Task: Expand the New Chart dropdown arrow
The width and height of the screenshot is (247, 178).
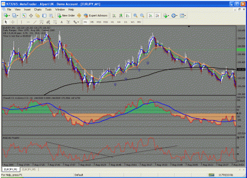Action: click(9, 16)
